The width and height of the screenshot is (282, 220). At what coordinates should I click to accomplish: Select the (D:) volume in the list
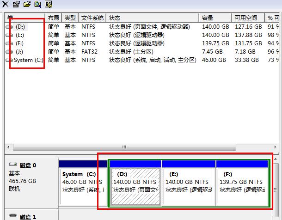pyautogui.click(x=20, y=27)
